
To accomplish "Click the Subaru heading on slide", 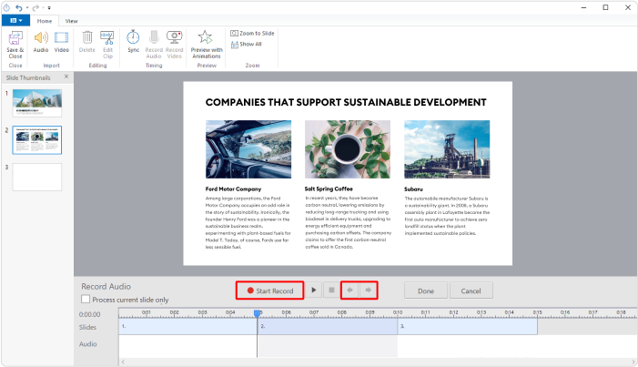I will pyautogui.click(x=413, y=189).
